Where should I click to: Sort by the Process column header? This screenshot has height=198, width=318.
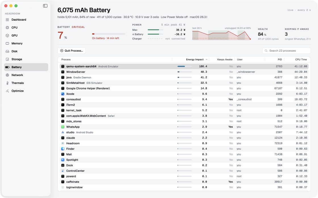coord(66,59)
